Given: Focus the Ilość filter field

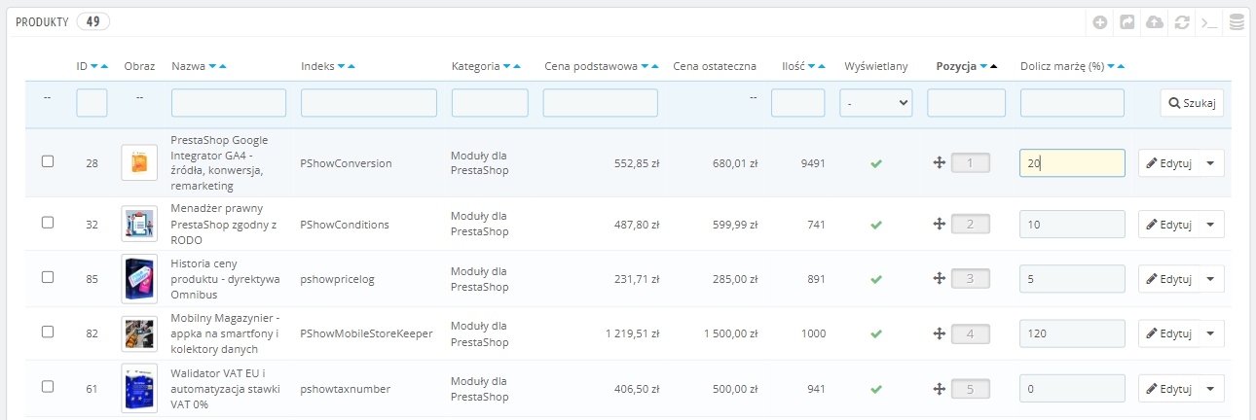Looking at the screenshot, I should tap(797, 103).
